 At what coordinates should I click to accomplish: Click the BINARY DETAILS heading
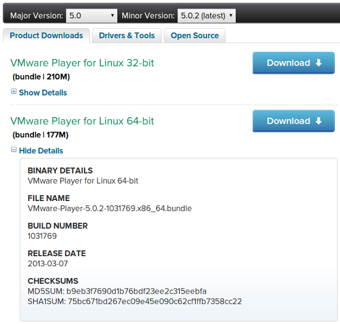pos(60,171)
